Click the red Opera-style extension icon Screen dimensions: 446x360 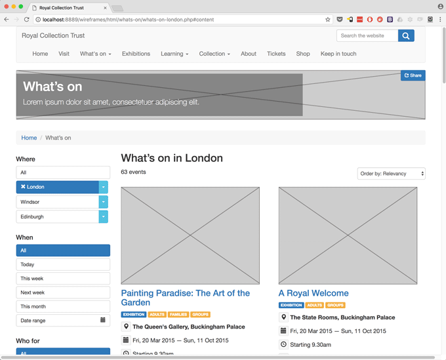click(370, 19)
